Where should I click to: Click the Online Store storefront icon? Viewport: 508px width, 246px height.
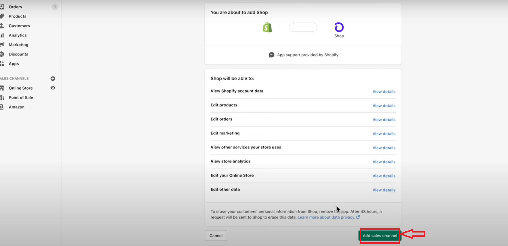point(2,88)
